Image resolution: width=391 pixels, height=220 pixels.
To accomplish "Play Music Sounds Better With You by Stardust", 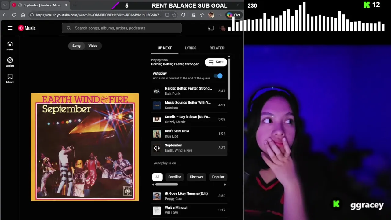I will coord(189,105).
